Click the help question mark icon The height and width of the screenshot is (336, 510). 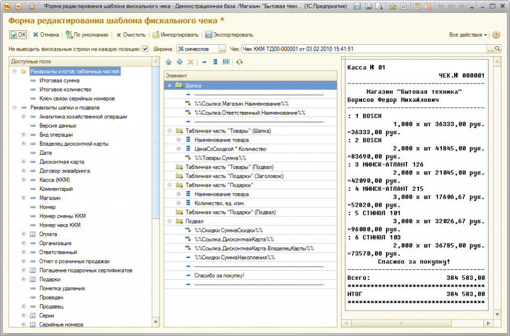[x=496, y=35]
